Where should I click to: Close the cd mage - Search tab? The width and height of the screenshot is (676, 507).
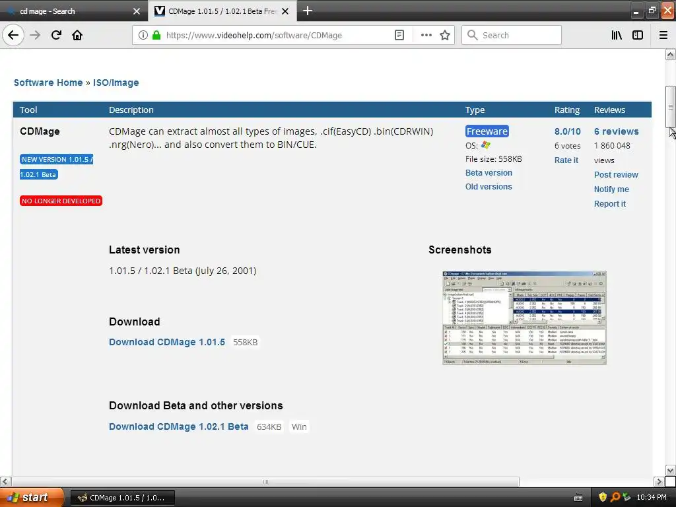tap(137, 11)
